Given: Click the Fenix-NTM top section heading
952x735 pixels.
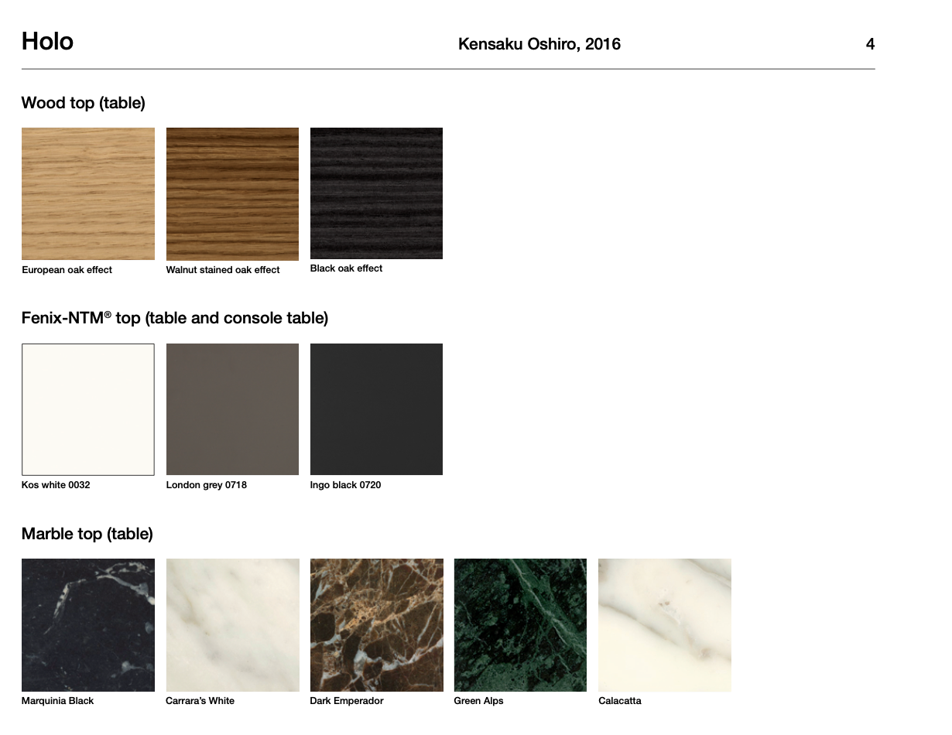Looking at the screenshot, I should [x=175, y=318].
